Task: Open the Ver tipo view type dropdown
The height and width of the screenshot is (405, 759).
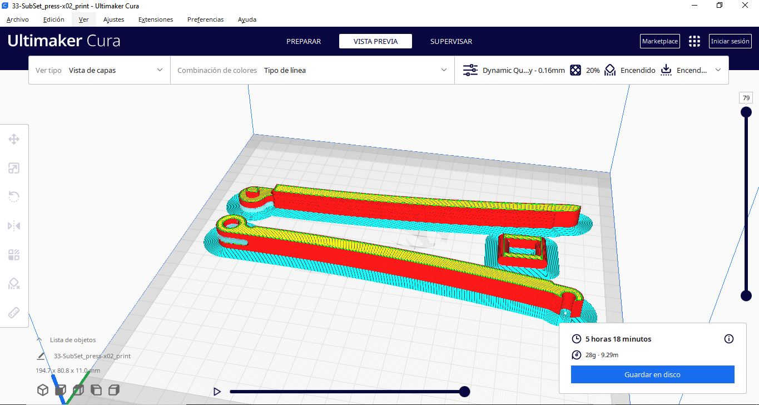Action: 100,70
